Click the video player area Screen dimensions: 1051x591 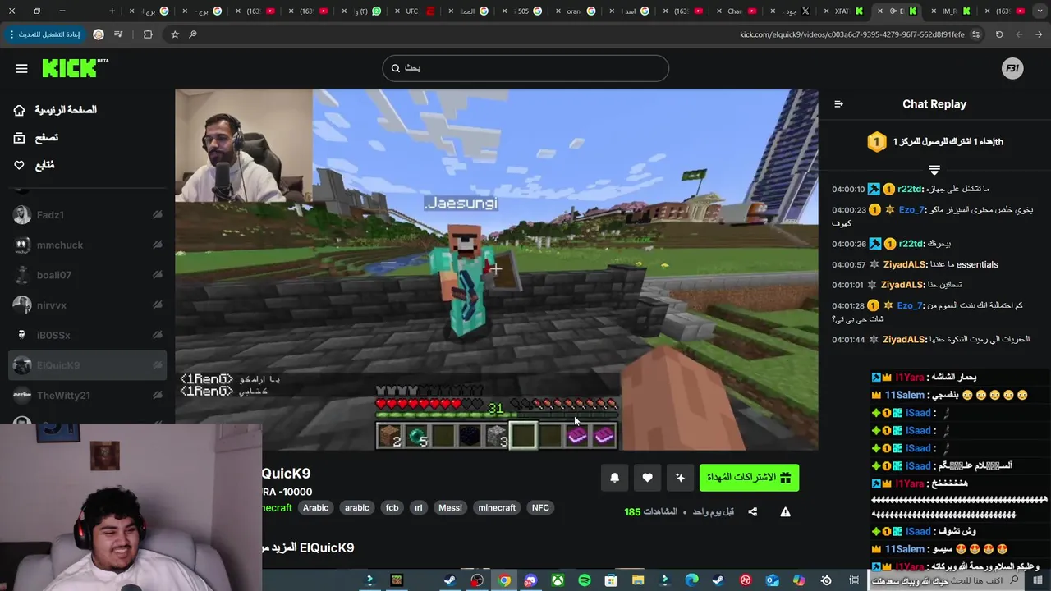pyautogui.click(x=497, y=269)
